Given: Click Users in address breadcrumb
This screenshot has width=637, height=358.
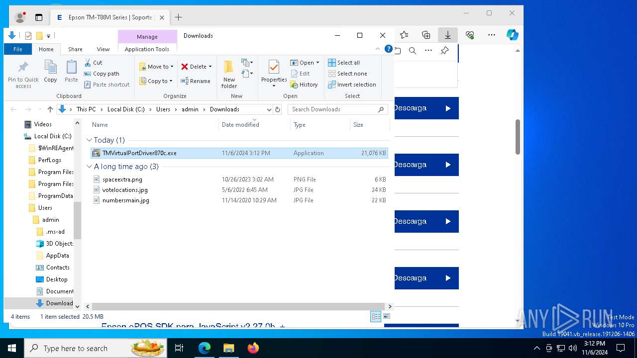Looking at the screenshot, I should tap(163, 109).
